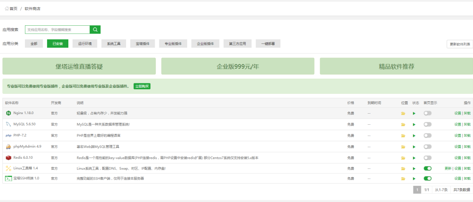The image size is (473, 202).
Task: Select the 第三方应用 category tab
Action: coord(238,44)
